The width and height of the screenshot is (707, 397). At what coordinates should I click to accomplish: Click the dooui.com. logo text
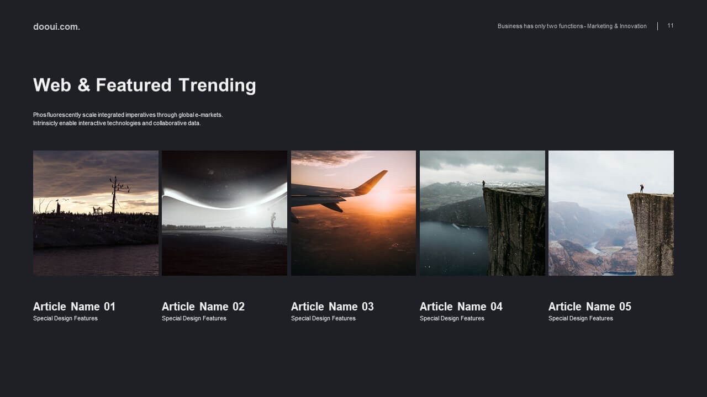pos(56,26)
